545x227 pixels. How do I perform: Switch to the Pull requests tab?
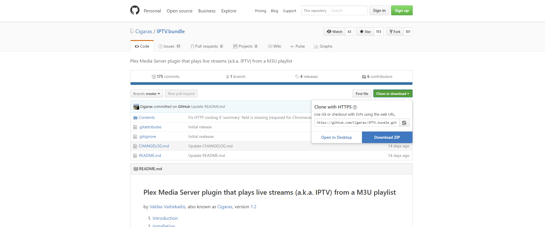click(x=207, y=46)
